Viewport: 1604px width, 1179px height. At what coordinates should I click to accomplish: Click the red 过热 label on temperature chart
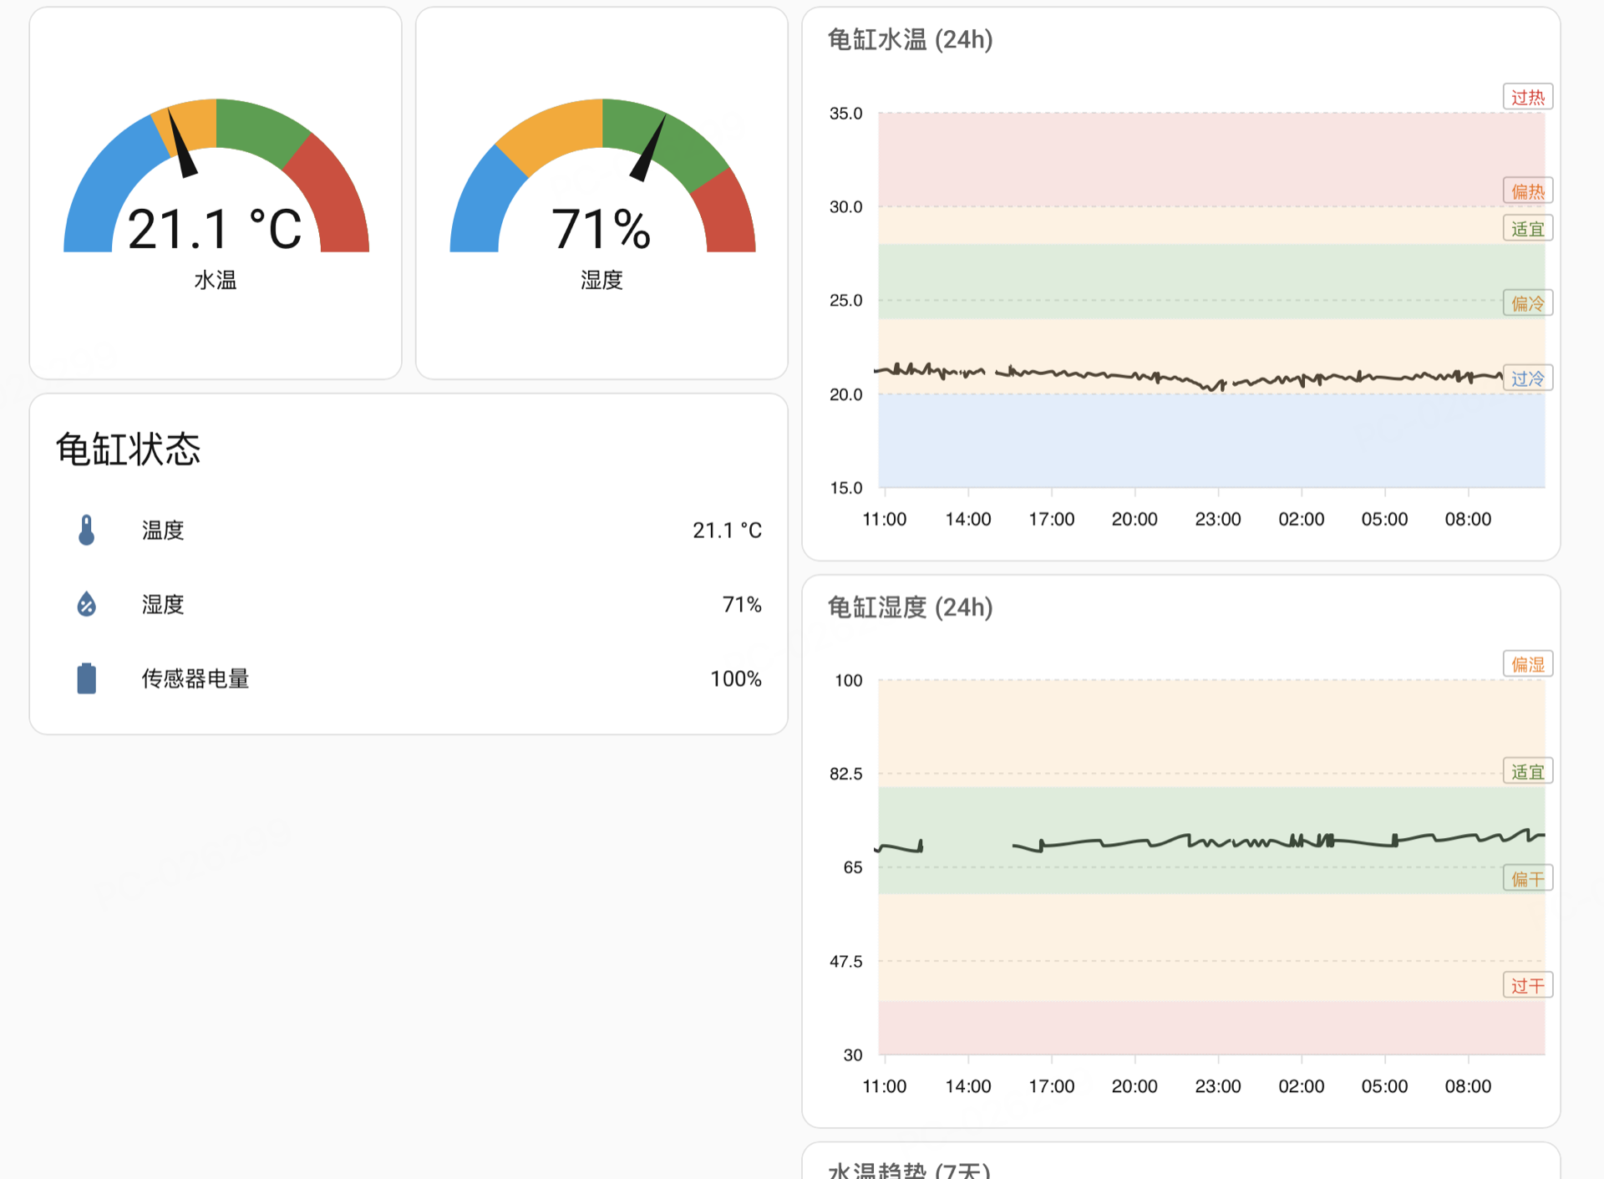[1527, 97]
